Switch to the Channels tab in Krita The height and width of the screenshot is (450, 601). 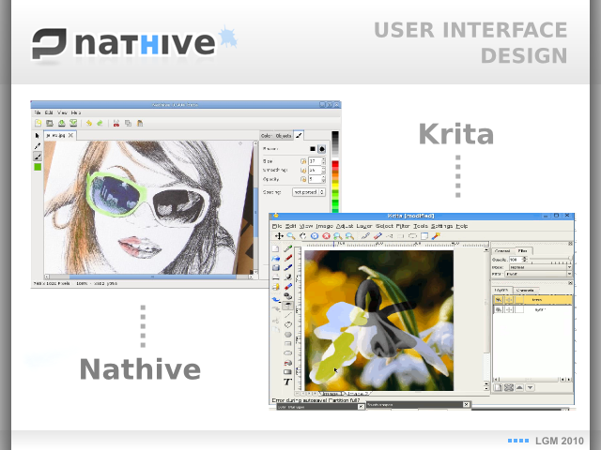click(525, 291)
